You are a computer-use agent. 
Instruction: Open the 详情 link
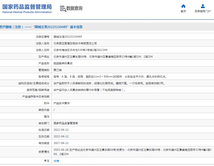tap(56, 161)
